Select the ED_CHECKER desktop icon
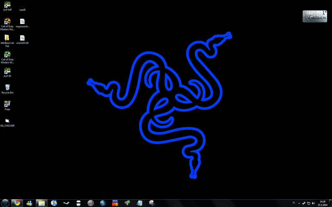 click(7, 123)
